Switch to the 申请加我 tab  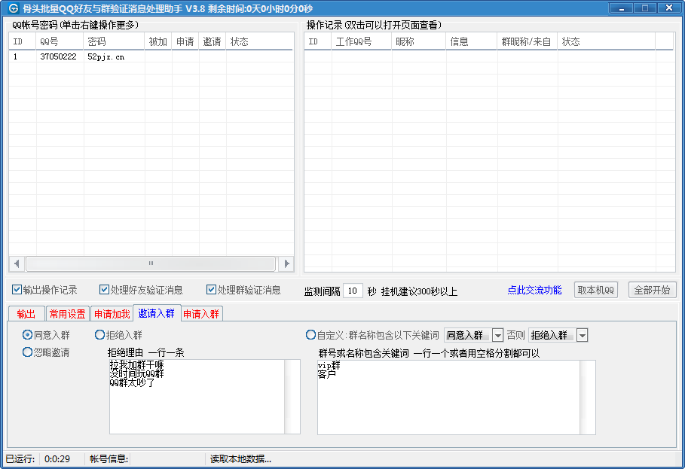[112, 314]
